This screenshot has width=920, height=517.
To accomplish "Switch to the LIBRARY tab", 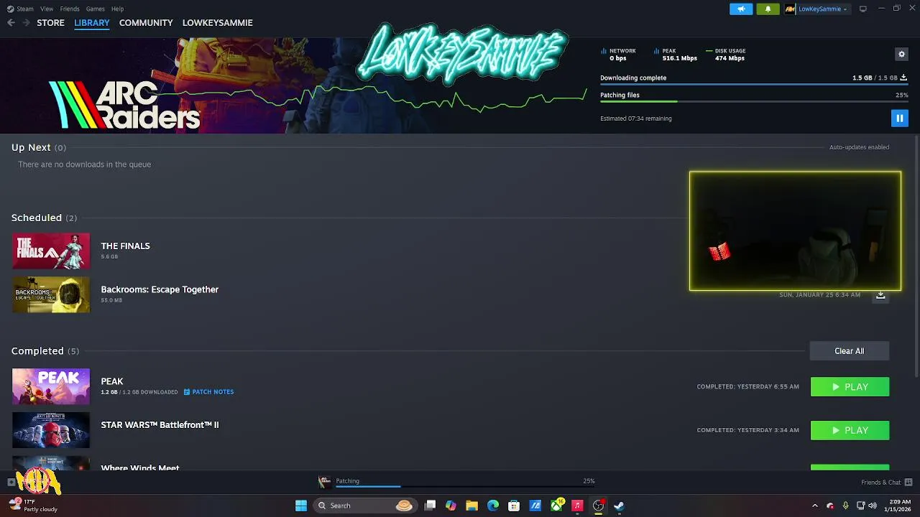I will 92,23.
